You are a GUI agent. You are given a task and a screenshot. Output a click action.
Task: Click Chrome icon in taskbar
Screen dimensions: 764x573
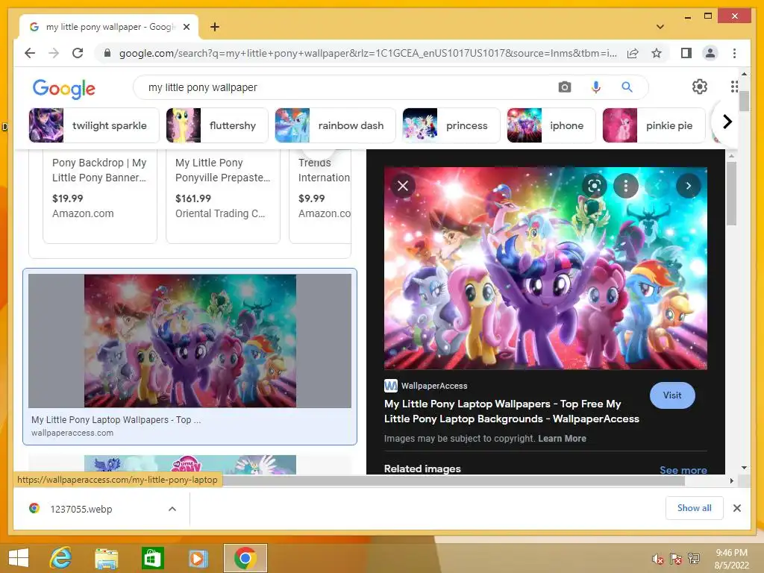pyautogui.click(x=245, y=558)
